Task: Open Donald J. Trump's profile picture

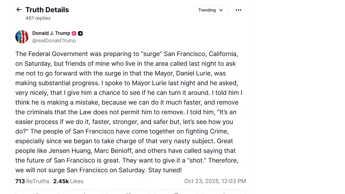Action: pyautogui.click(x=22, y=37)
